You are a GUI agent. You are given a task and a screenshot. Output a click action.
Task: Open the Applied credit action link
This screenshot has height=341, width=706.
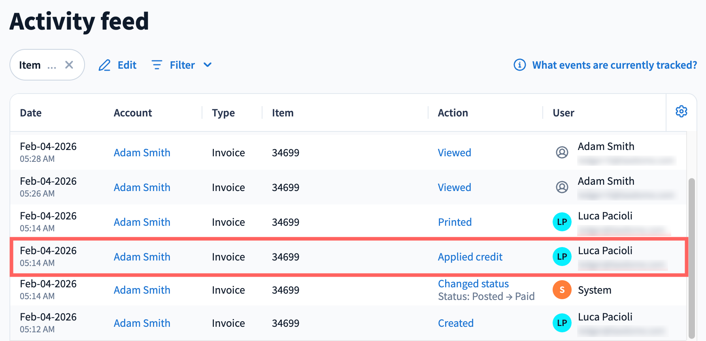coord(470,257)
